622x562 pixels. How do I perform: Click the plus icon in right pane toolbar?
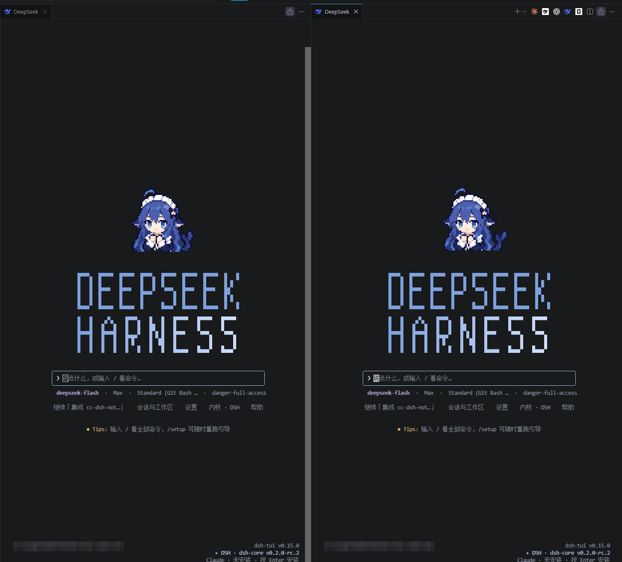(517, 12)
